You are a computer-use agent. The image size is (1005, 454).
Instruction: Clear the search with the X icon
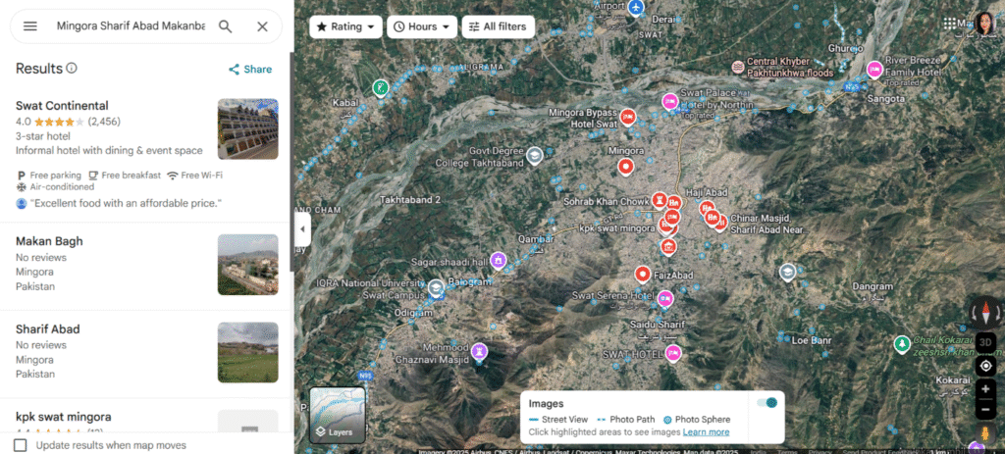(x=262, y=26)
